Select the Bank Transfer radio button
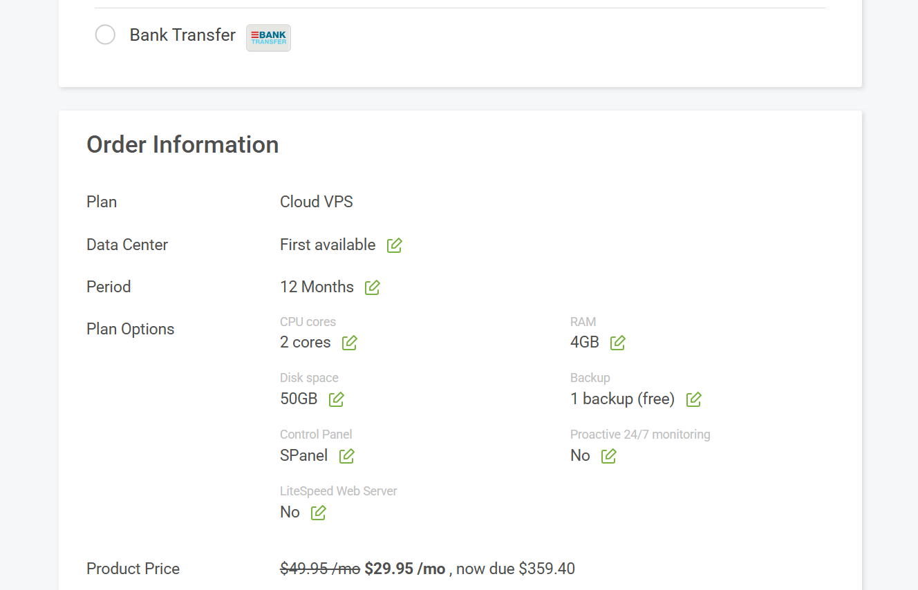This screenshot has width=918, height=590. 105,34
